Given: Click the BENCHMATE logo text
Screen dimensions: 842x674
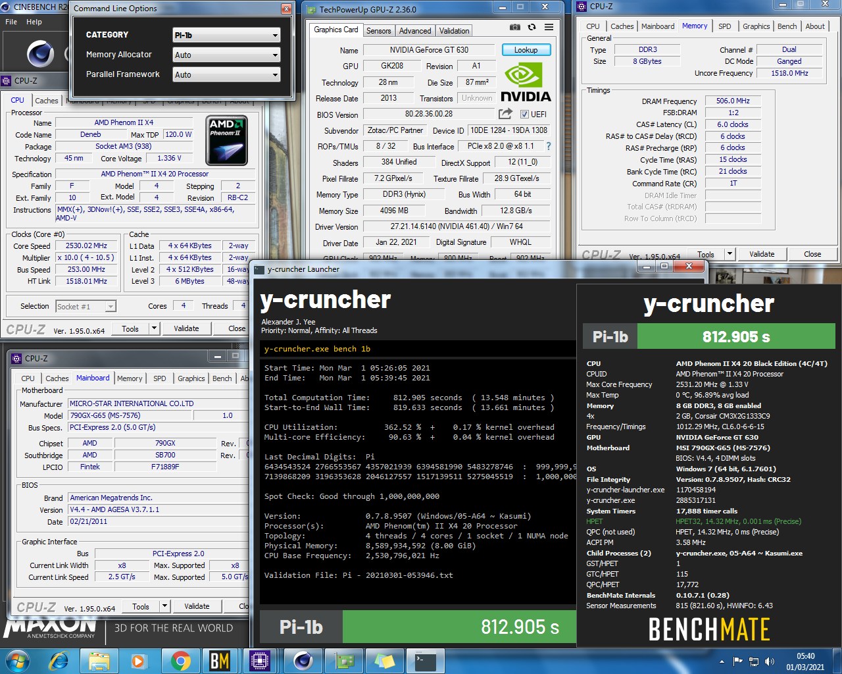Looking at the screenshot, I should [709, 629].
